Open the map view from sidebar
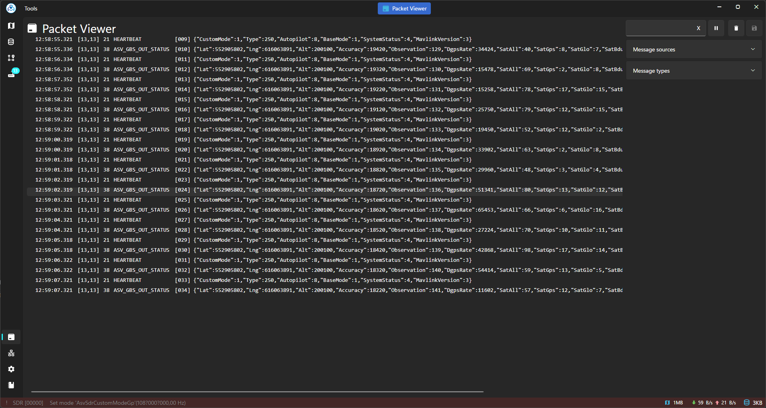766x408 pixels. tap(11, 26)
